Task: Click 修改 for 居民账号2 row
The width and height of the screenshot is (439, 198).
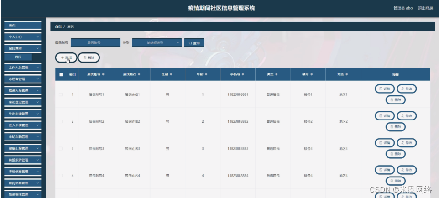Action: point(407,116)
